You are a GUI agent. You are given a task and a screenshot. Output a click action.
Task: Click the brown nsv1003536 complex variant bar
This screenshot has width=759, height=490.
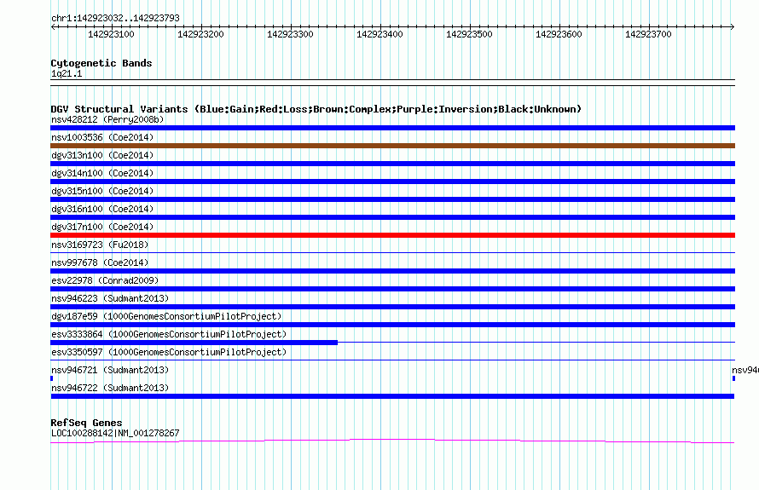392,146
